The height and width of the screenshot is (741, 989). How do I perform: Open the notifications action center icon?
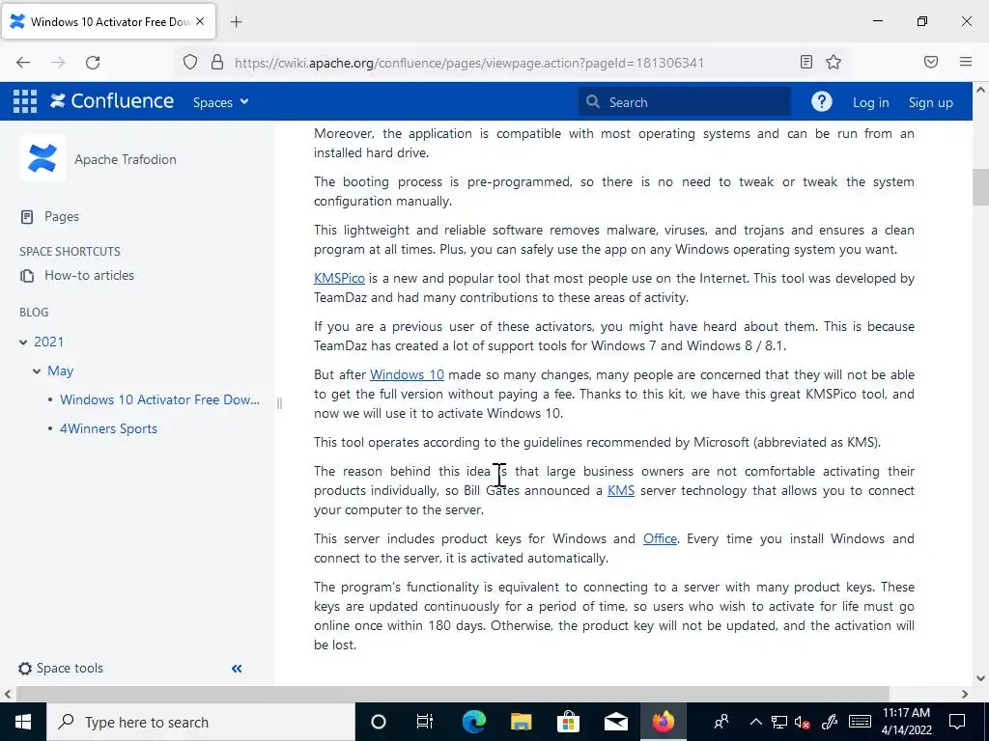pyautogui.click(x=957, y=722)
